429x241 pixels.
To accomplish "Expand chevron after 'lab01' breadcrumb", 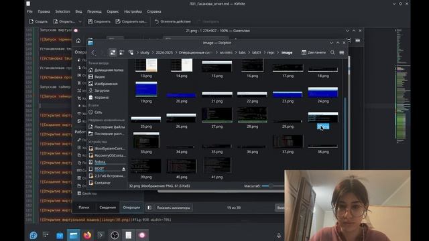I will coord(264,52).
